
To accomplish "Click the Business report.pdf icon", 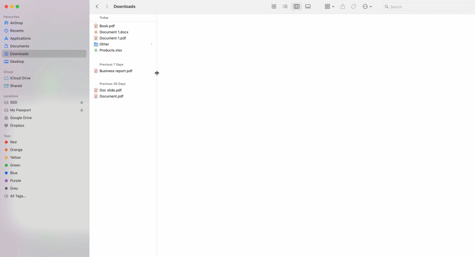I will tap(95, 71).
